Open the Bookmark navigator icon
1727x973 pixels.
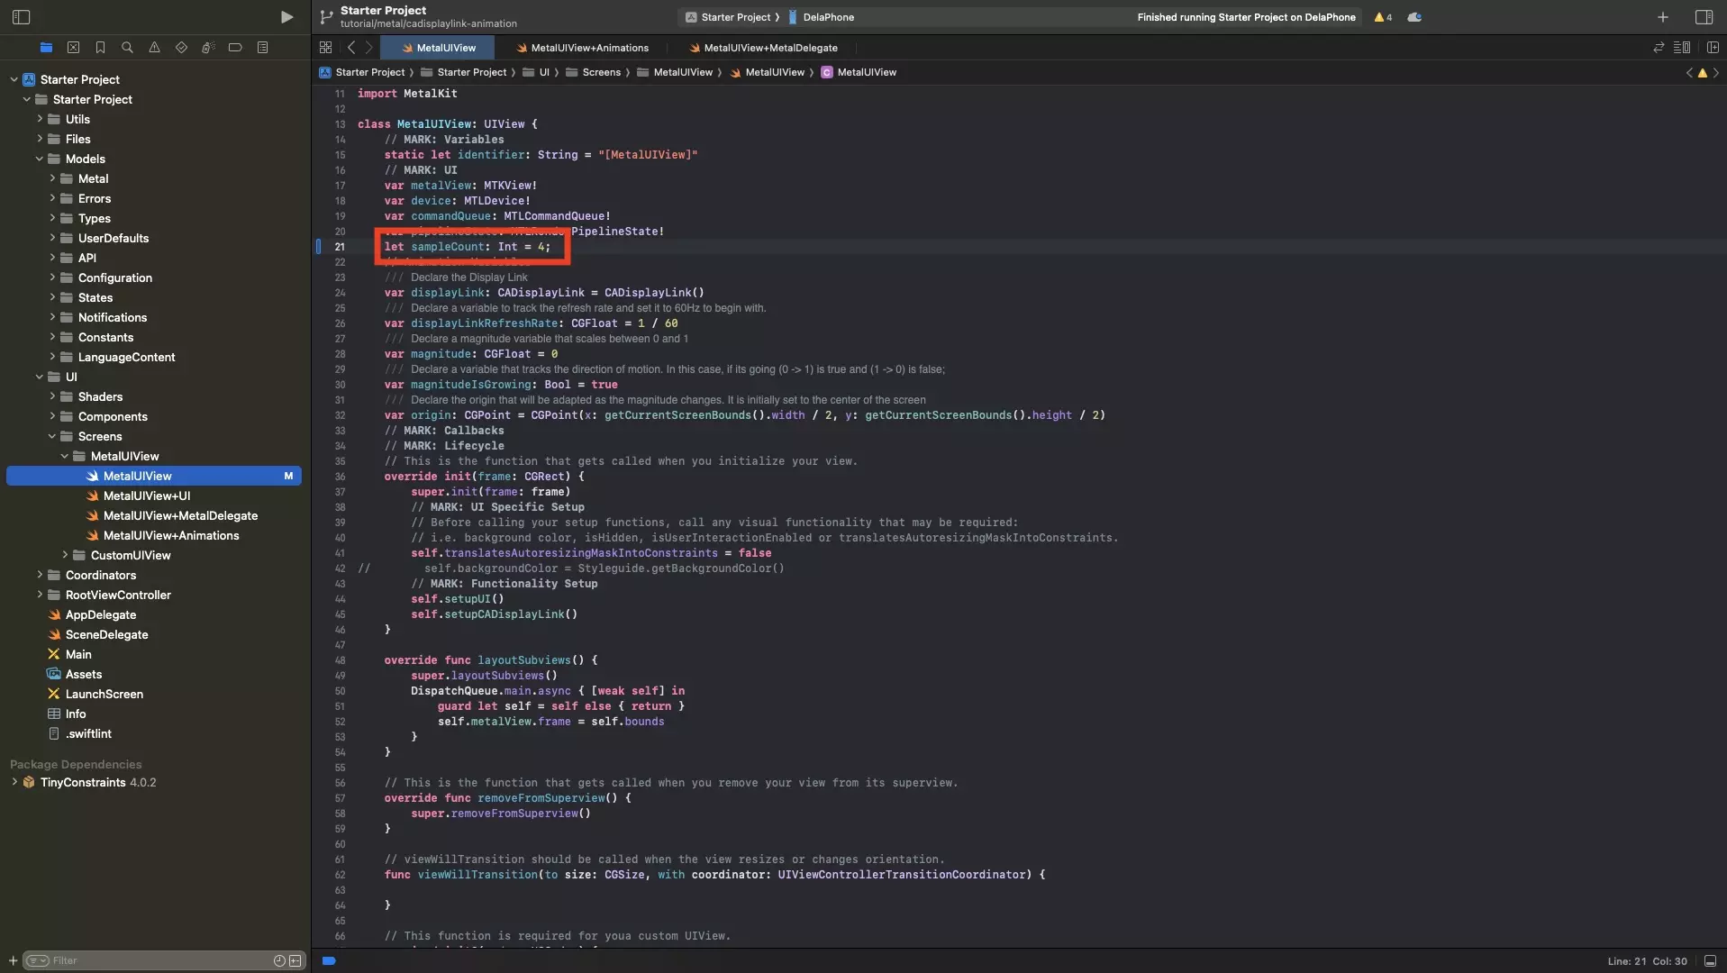click(x=101, y=48)
